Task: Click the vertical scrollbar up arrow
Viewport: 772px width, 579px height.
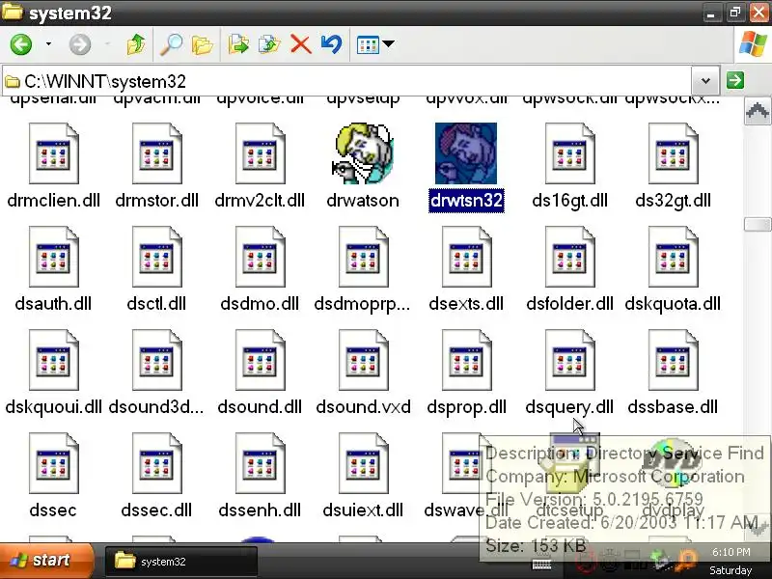Action: pos(757,112)
